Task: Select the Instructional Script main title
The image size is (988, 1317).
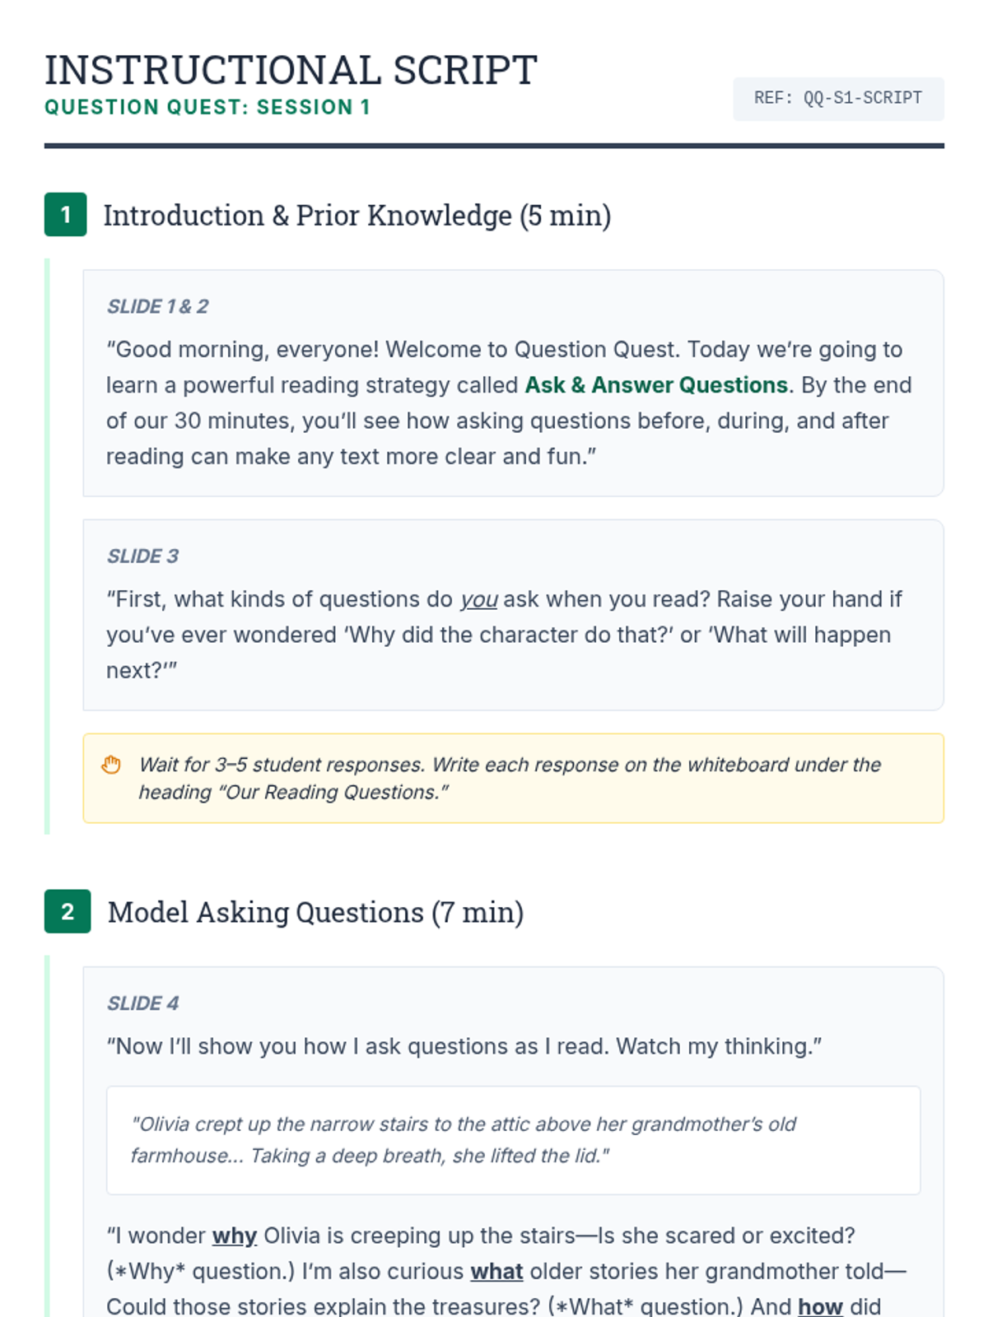Action: click(x=291, y=70)
